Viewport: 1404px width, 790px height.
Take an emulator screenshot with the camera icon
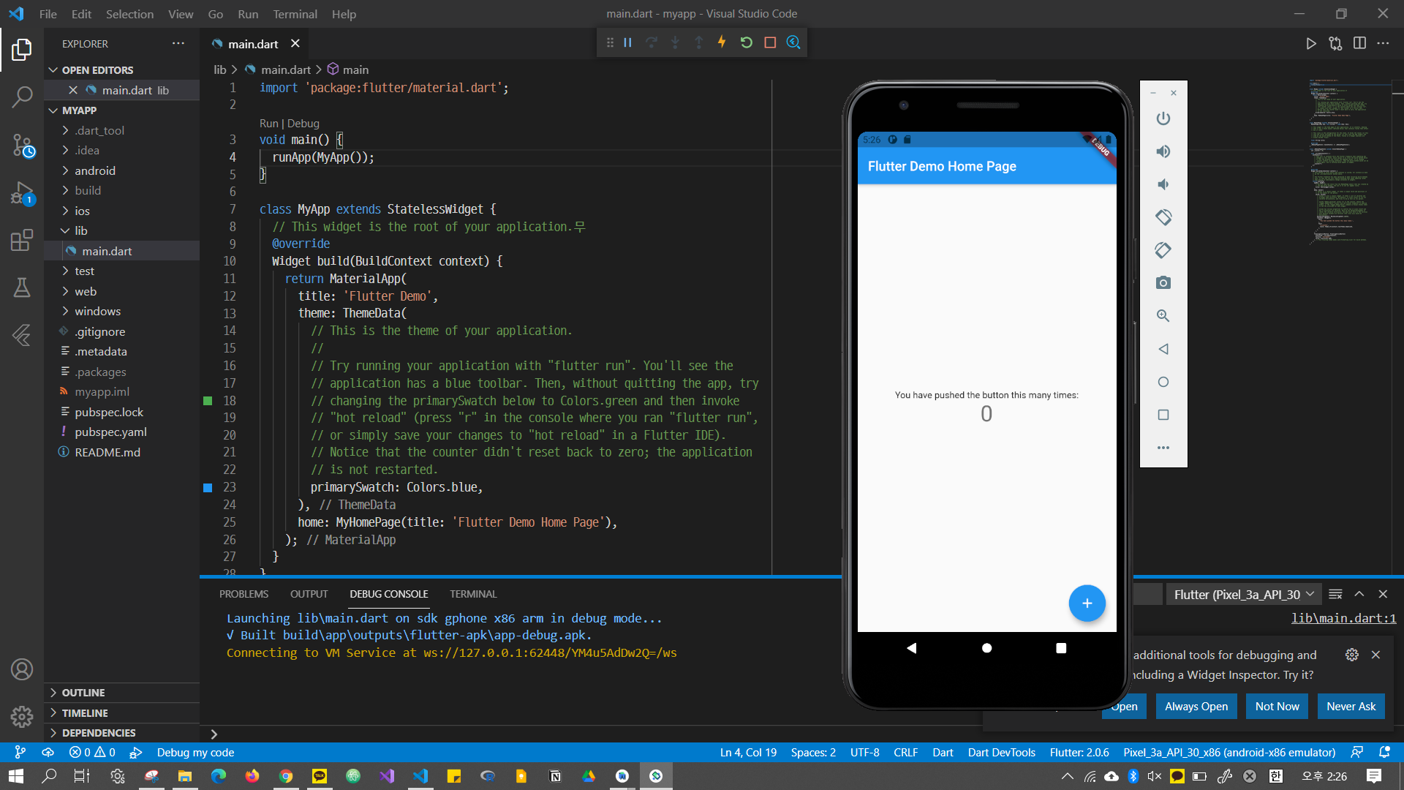(1163, 283)
